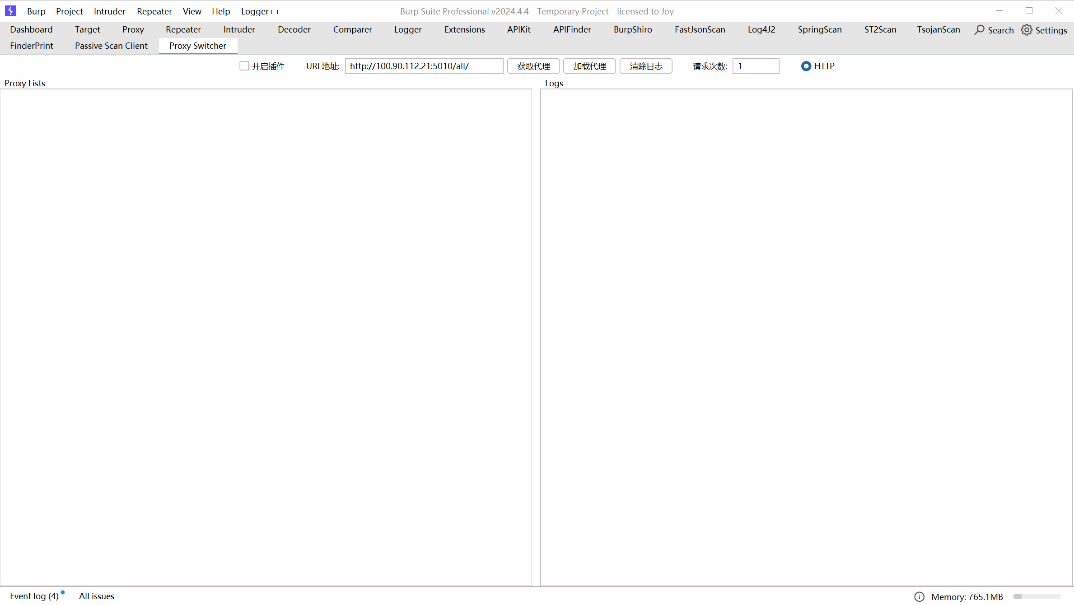Click the memory usage bar
This screenshot has height=605, width=1074.
point(1037,596)
